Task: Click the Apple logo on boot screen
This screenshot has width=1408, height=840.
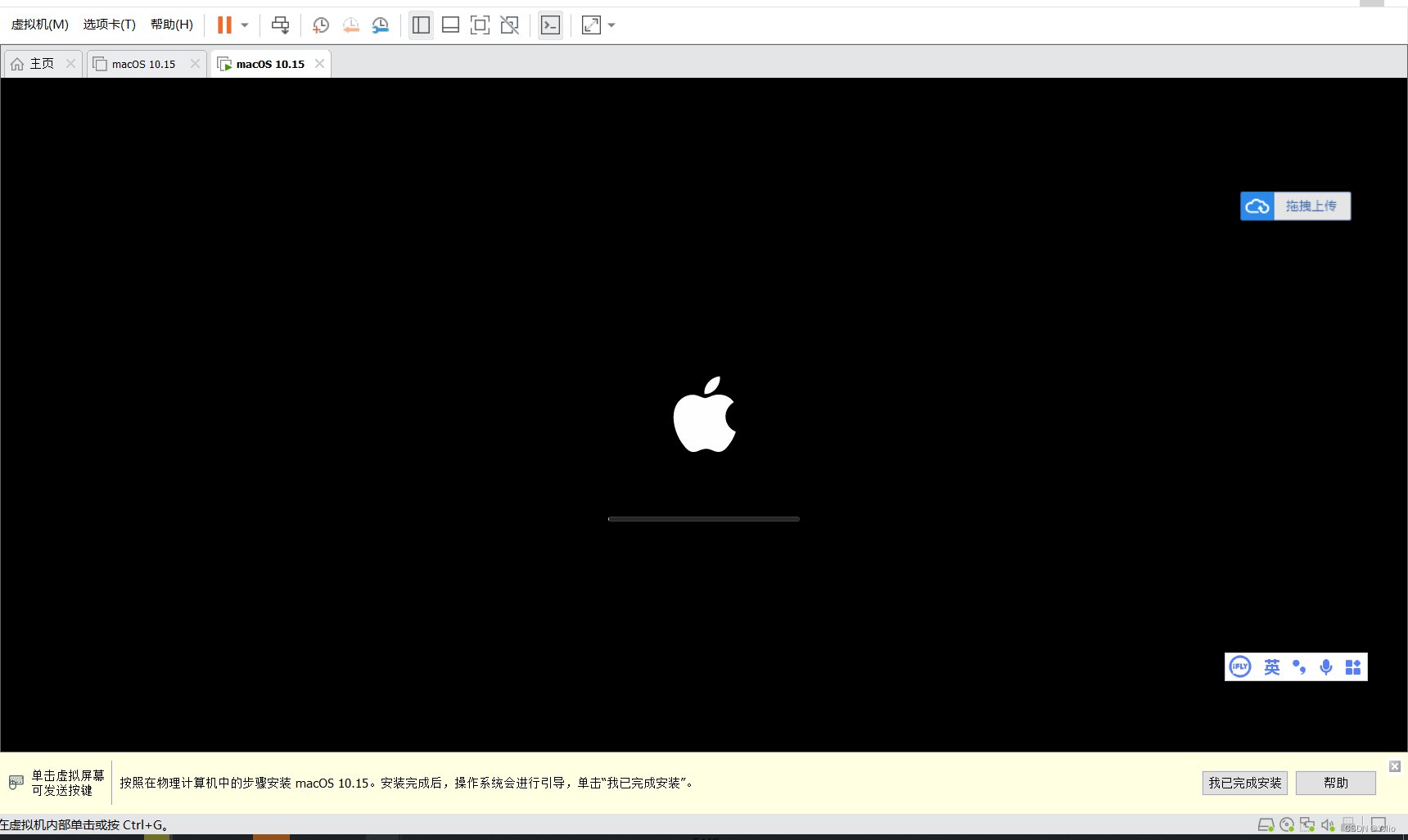Action: [x=705, y=414]
